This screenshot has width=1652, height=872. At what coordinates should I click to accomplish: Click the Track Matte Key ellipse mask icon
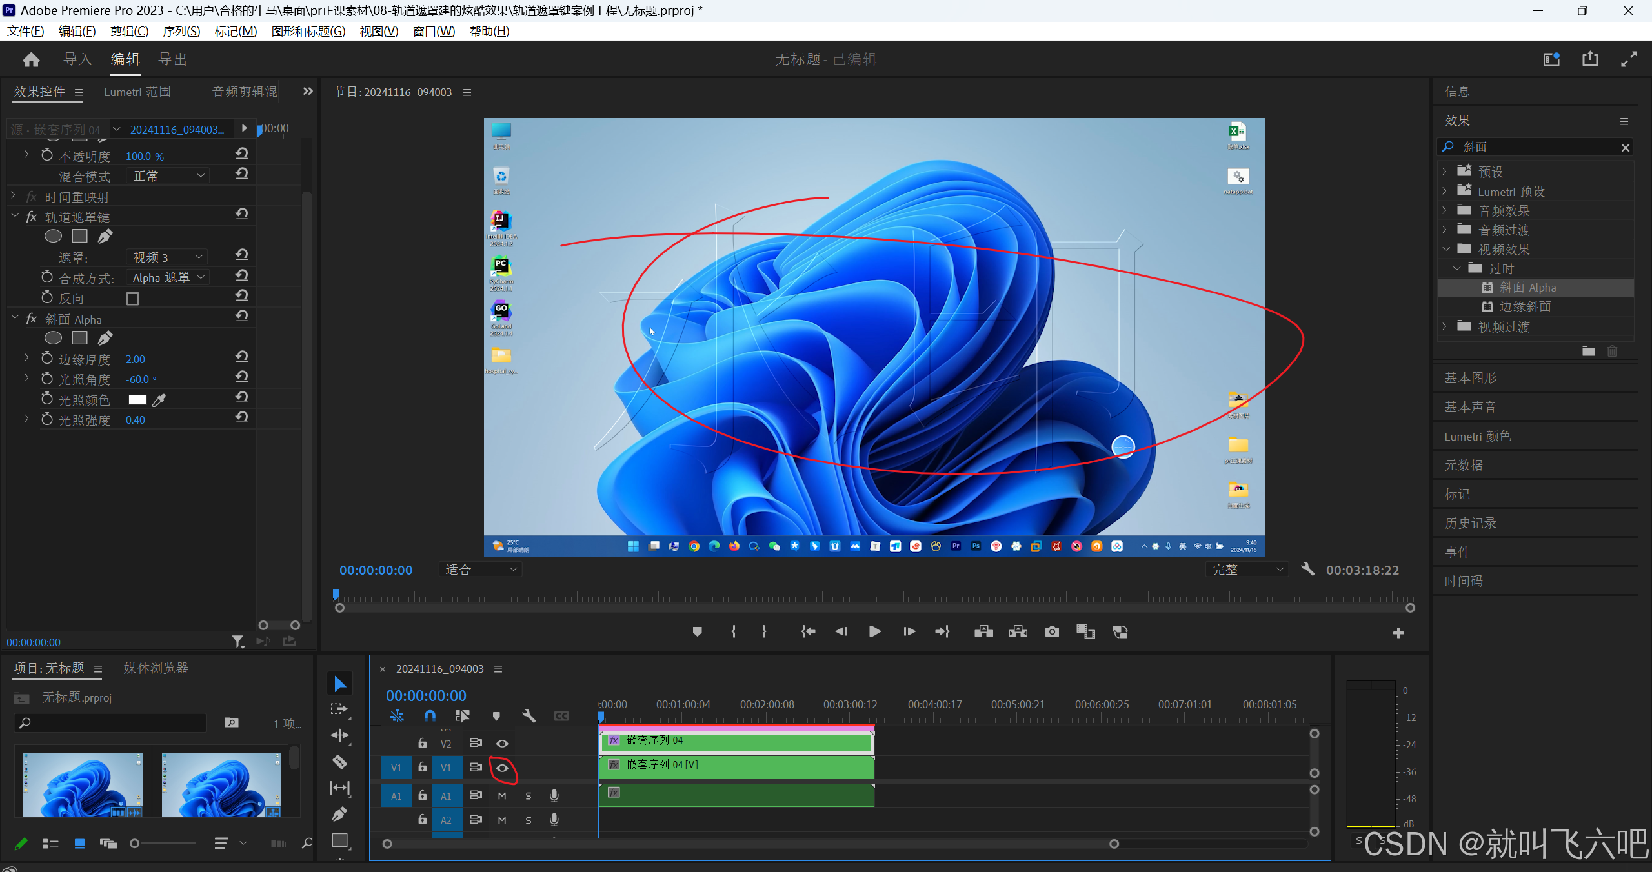(x=53, y=236)
